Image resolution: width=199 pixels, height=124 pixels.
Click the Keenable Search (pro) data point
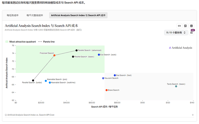(x=46, y=81)
